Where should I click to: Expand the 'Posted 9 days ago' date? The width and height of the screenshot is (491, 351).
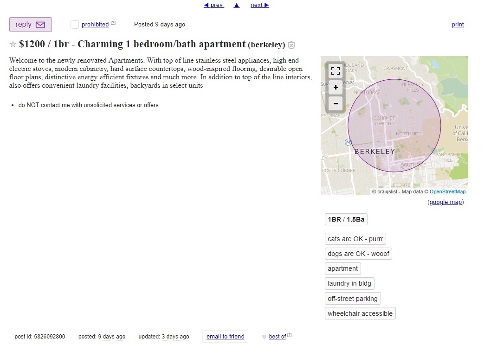tap(170, 25)
